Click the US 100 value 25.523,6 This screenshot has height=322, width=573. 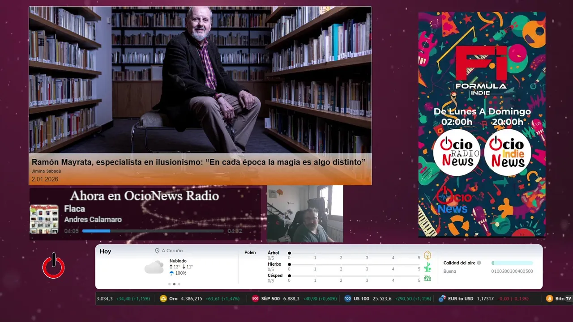[x=381, y=299]
